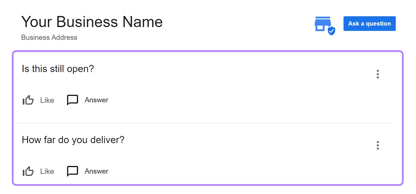Select the question 'Is this still open?'
416x194 pixels.
coord(58,69)
